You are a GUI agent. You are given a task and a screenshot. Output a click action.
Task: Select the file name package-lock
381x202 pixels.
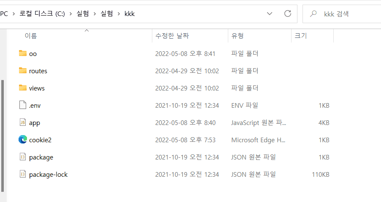point(49,175)
